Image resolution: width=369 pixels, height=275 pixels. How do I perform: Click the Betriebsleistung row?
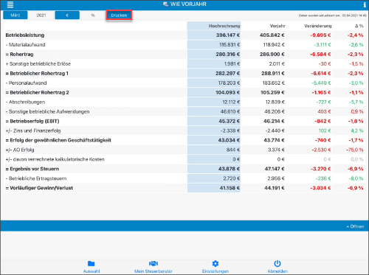pos(184,35)
